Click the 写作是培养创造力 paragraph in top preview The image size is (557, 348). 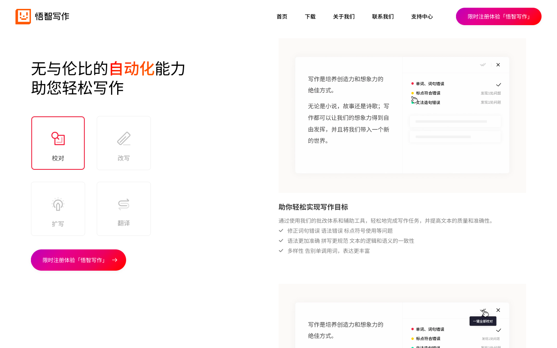click(x=346, y=85)
